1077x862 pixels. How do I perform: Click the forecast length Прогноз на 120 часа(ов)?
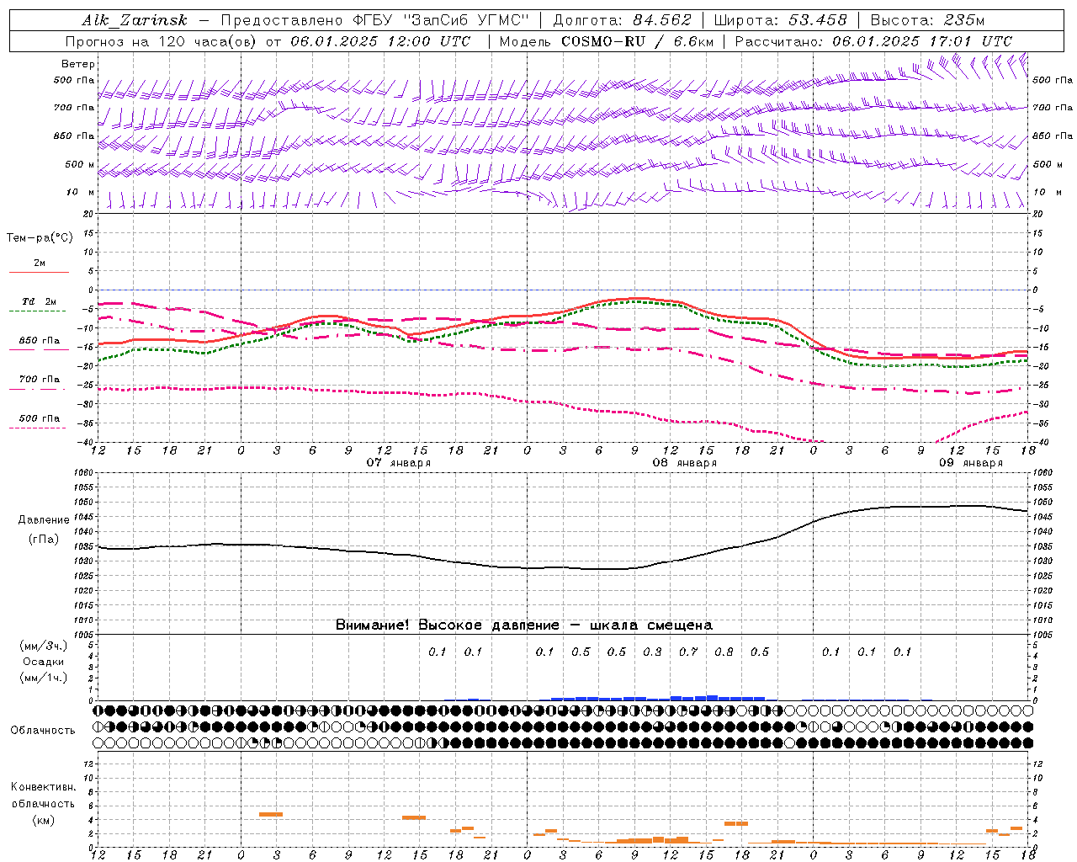(x=162, y=41)
